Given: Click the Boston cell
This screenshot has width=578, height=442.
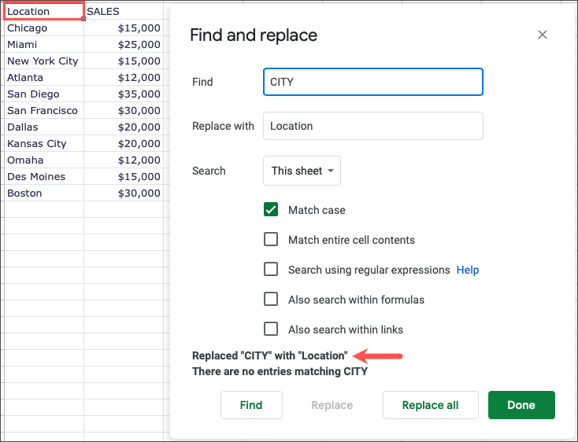Looking at the screenshot, I should coord(43,193).
